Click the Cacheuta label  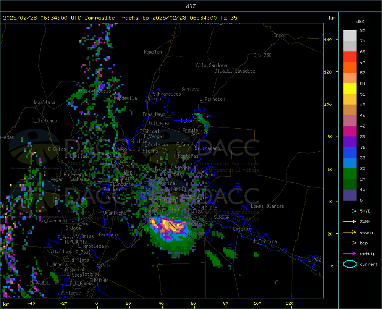click(79, 179)
